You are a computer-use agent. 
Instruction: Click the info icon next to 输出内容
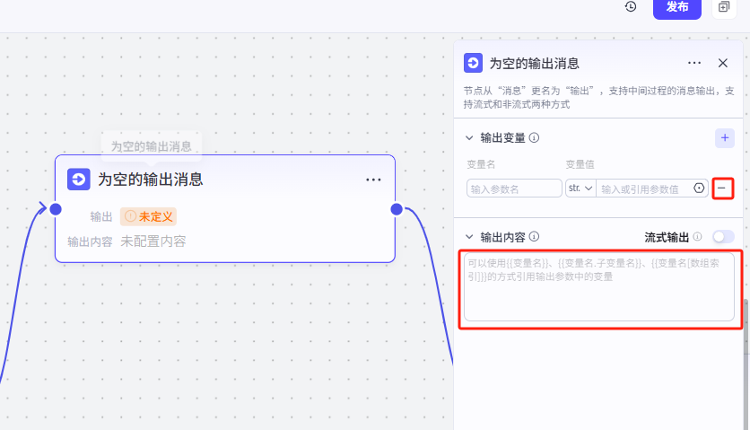coord(534,237)
